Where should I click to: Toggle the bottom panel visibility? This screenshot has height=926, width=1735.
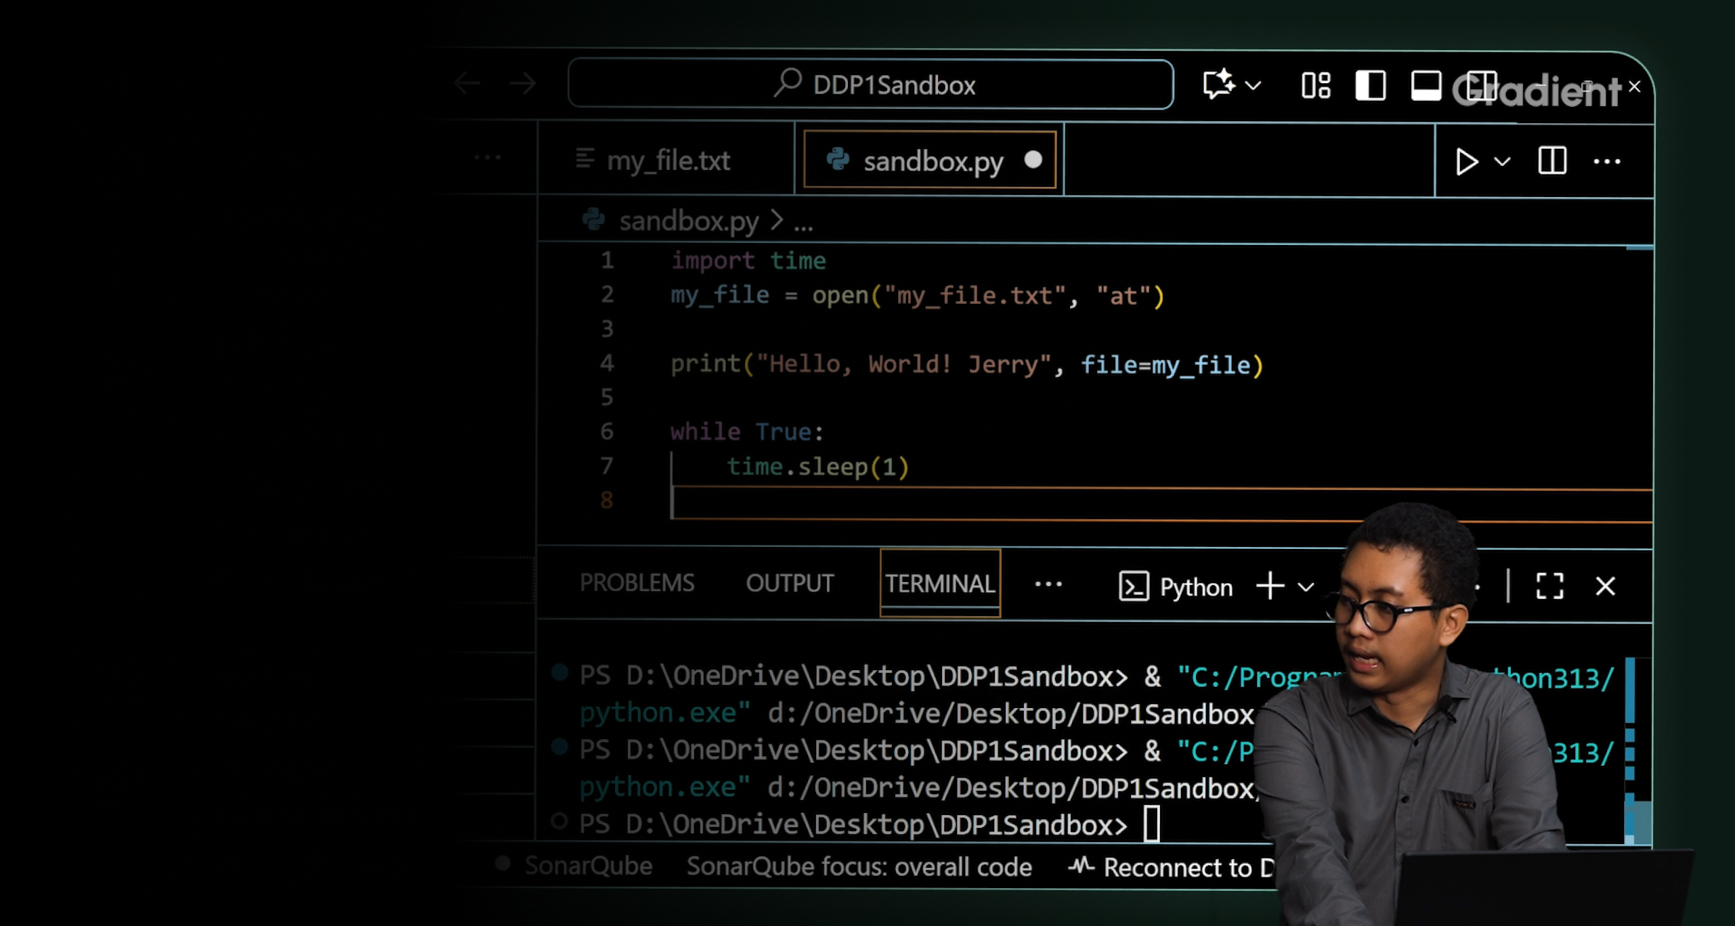[1426, 85]
